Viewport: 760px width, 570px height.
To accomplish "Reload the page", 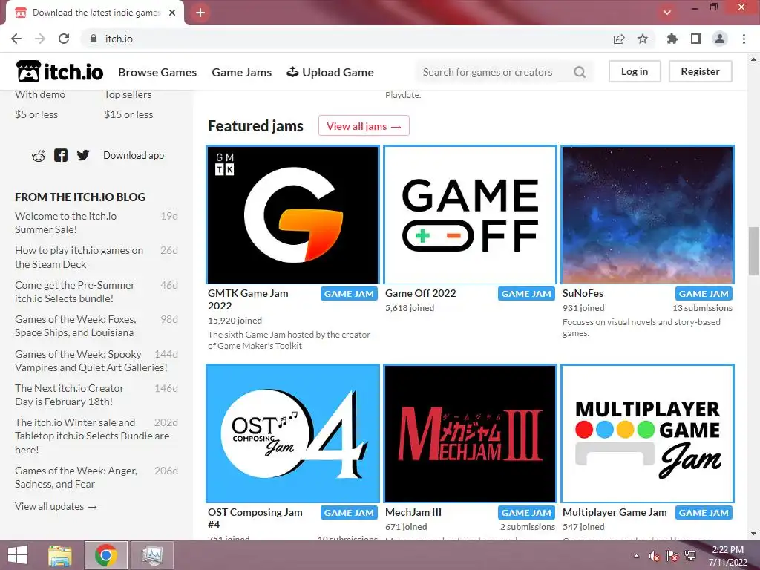I will [x=64, y=39].
